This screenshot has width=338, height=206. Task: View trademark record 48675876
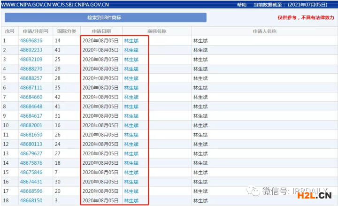[x=31, y=163]
